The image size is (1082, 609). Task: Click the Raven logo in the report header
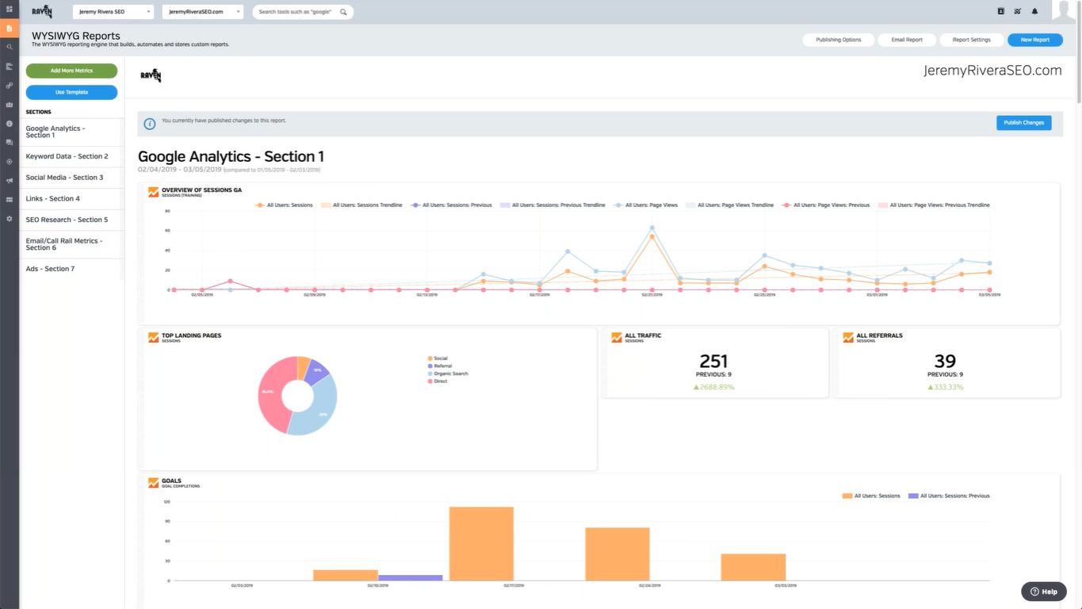click(151, 75)
